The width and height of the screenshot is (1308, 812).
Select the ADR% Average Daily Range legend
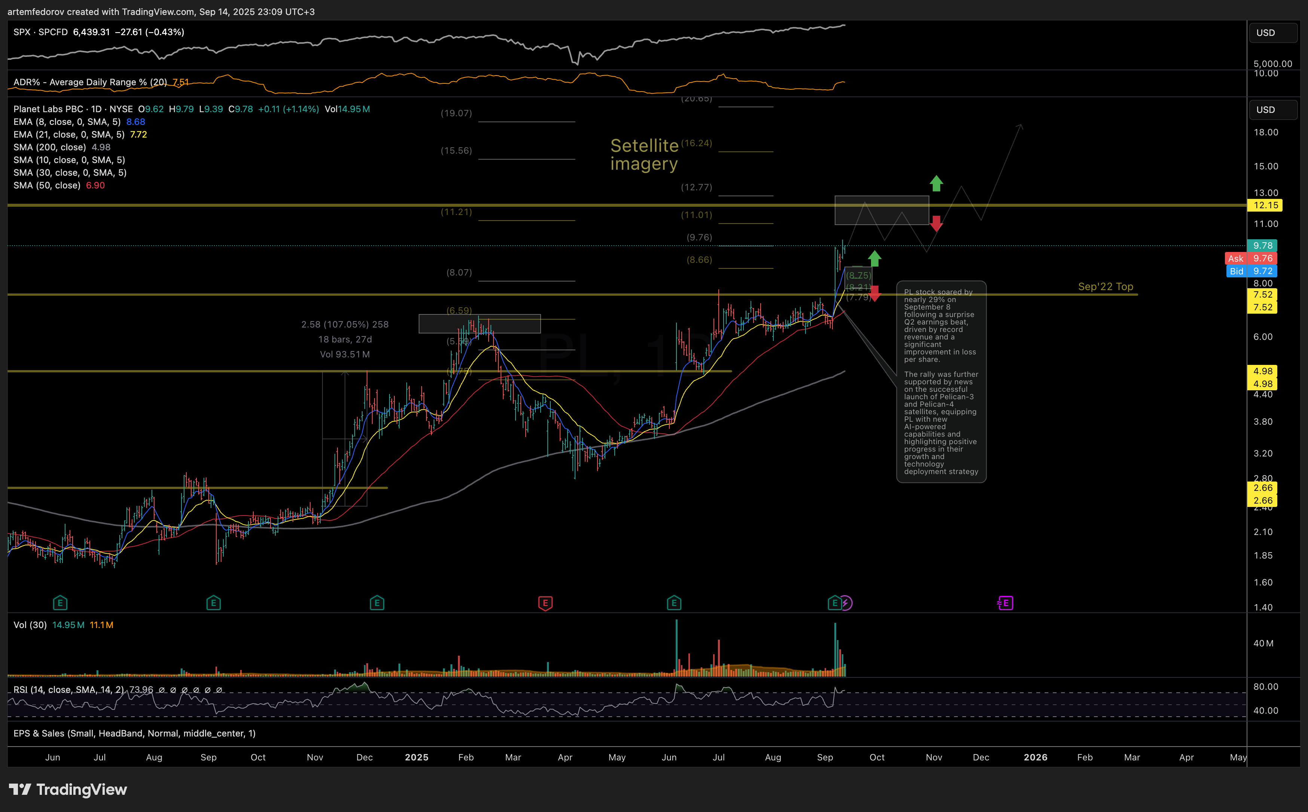[x=90, y=82]
